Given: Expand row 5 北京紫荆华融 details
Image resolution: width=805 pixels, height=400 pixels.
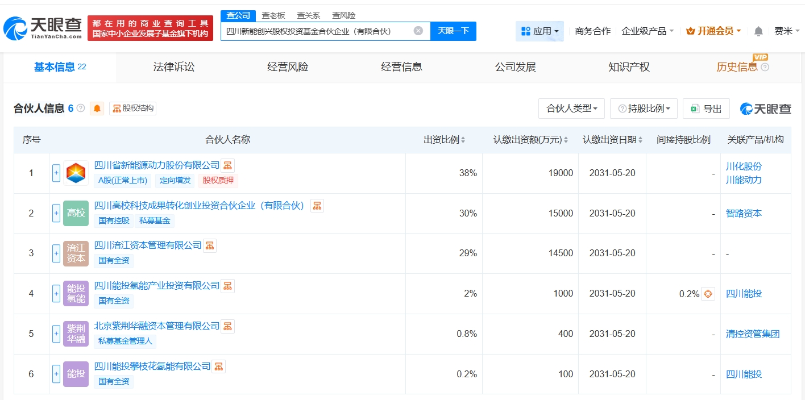Looking at the screenshot, I should click(x=56, y=334).
